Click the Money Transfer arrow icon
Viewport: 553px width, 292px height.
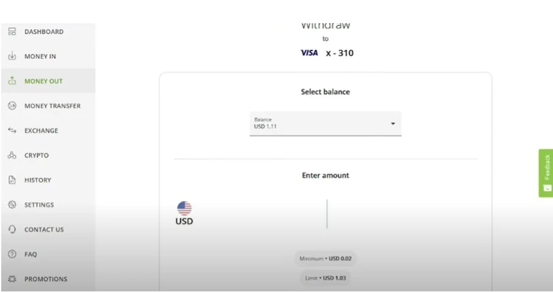point(12,106)
